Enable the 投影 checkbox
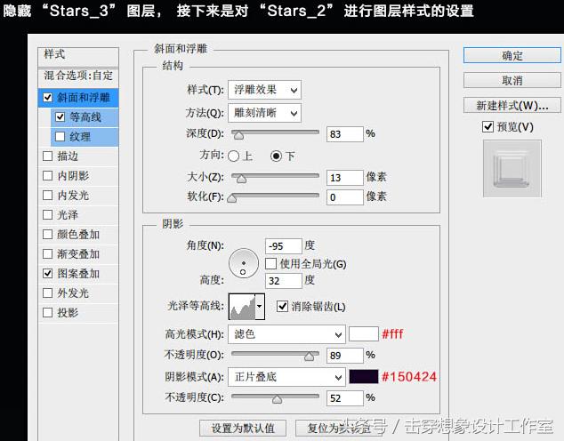The image size is (564, 441). pos(47,313)
